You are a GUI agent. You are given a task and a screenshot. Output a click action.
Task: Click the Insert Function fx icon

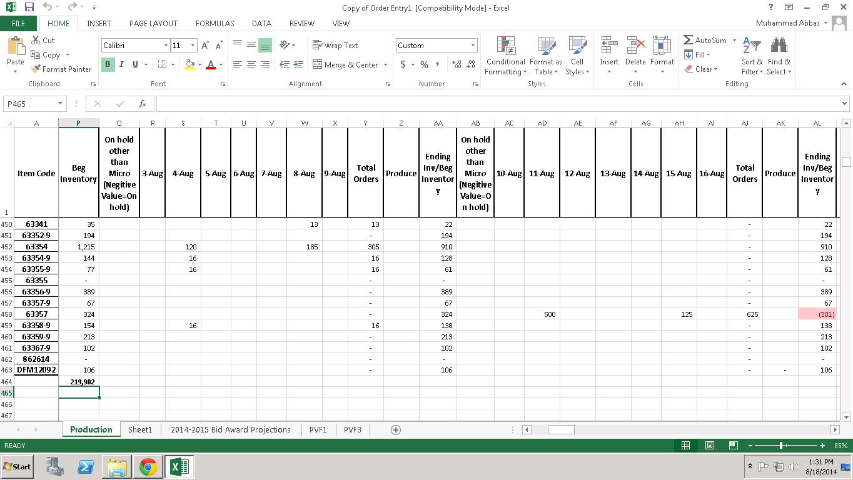(142, 104)
